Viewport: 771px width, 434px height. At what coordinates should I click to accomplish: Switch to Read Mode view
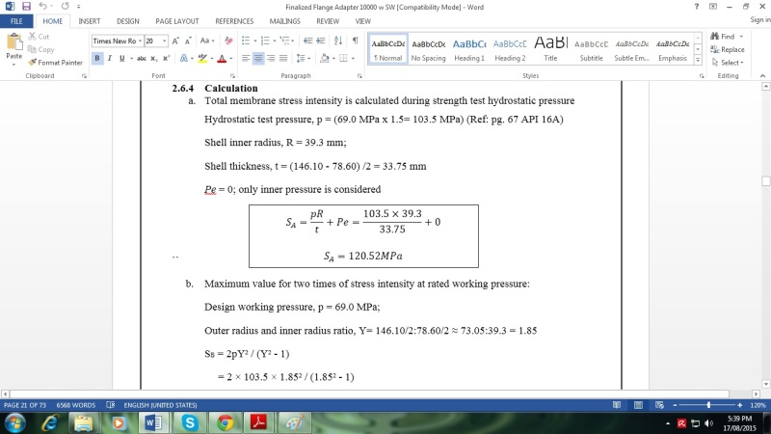[617, 405]
